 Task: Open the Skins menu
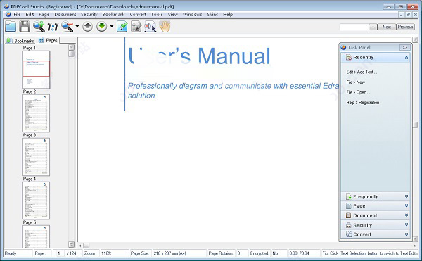212,14
